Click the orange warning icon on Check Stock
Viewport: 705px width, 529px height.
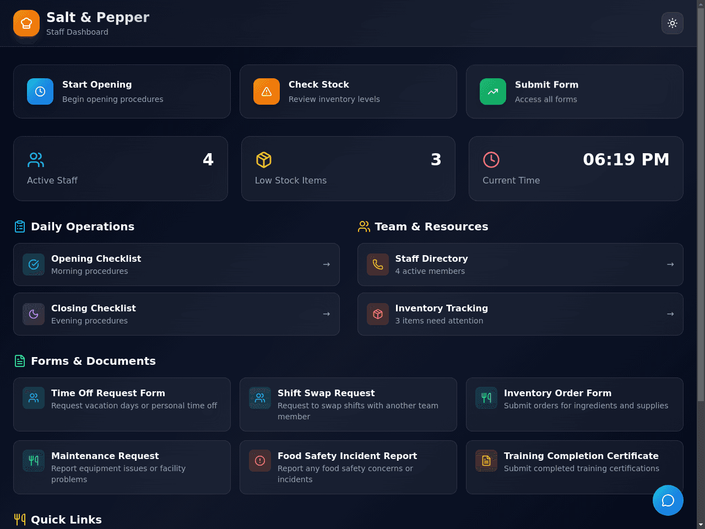[x=267, y=91]
